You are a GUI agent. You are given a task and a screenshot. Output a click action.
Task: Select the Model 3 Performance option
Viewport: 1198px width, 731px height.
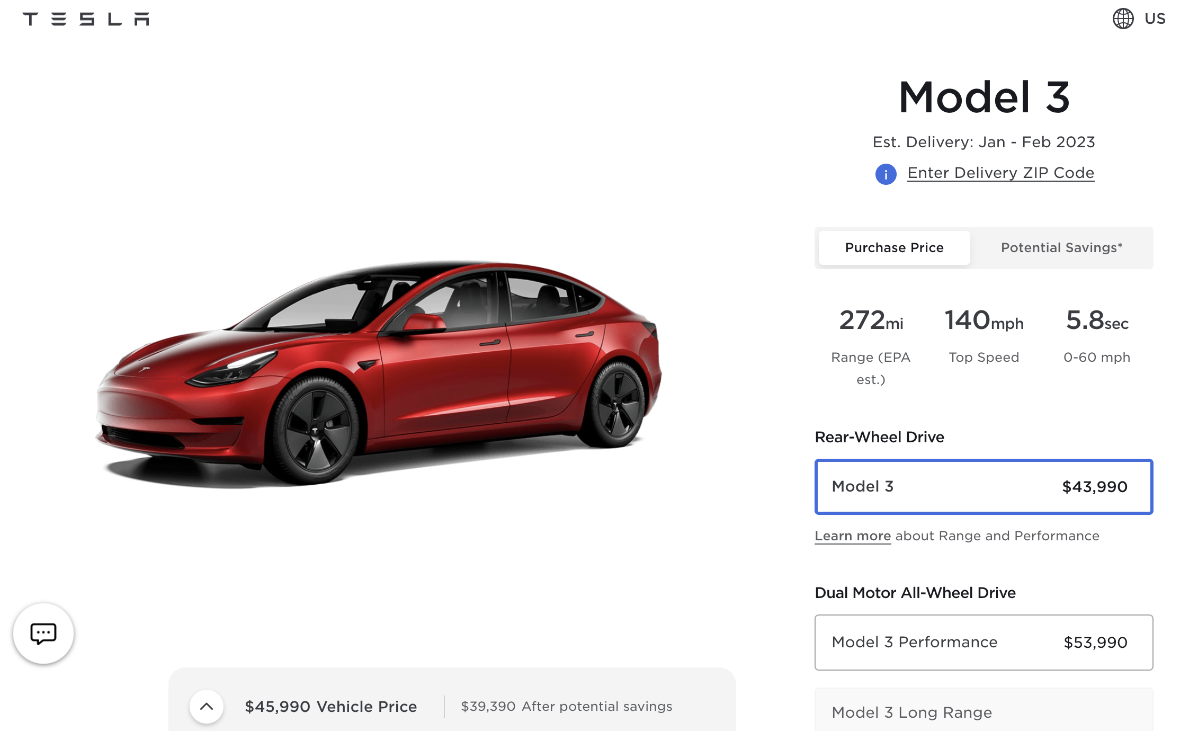[x=984, y=642]
